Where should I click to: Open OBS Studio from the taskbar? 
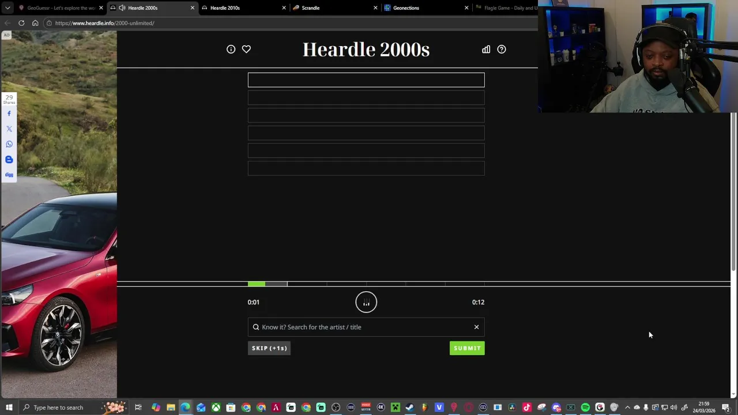336,408
